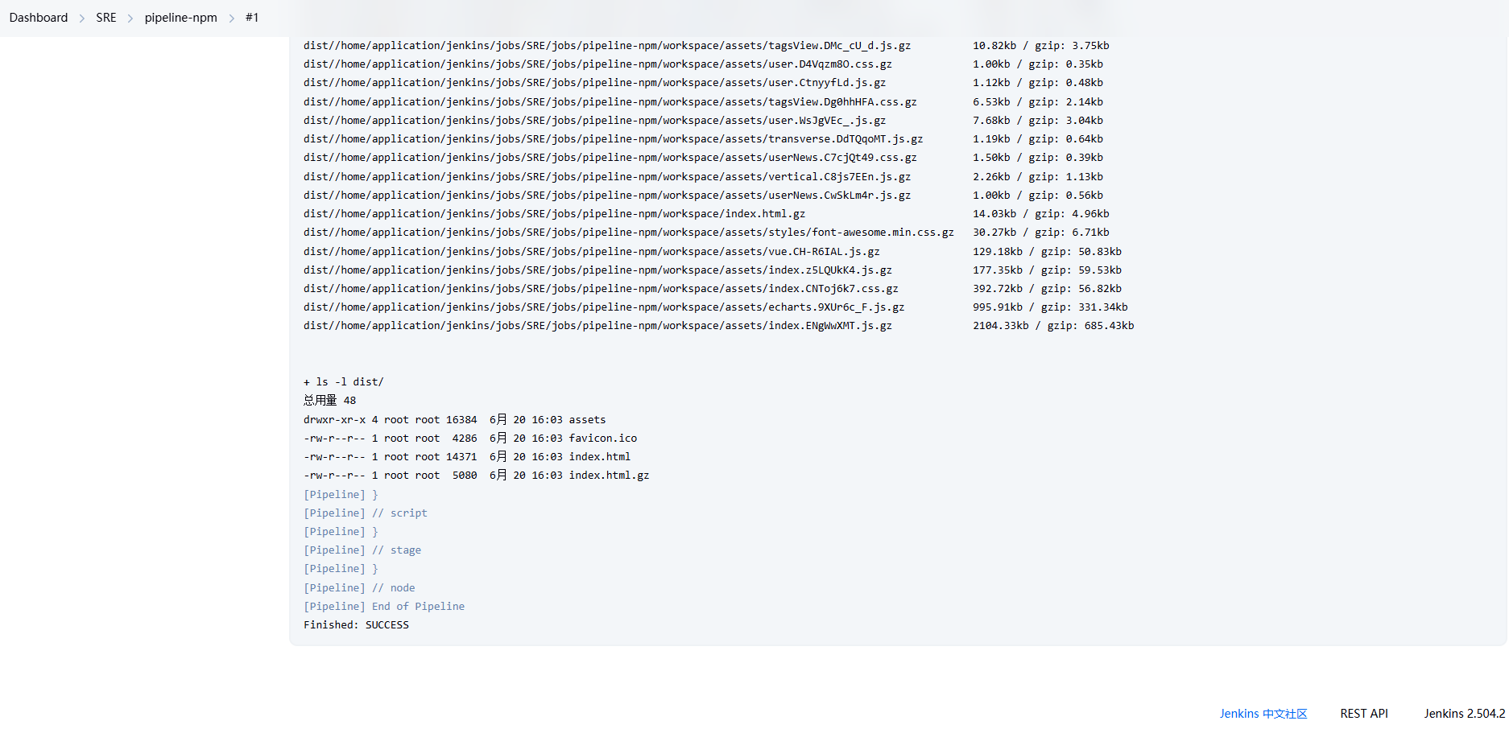Click the #1 build breadcrumb
The image size is (1509, 729).
tap(252, 18)
